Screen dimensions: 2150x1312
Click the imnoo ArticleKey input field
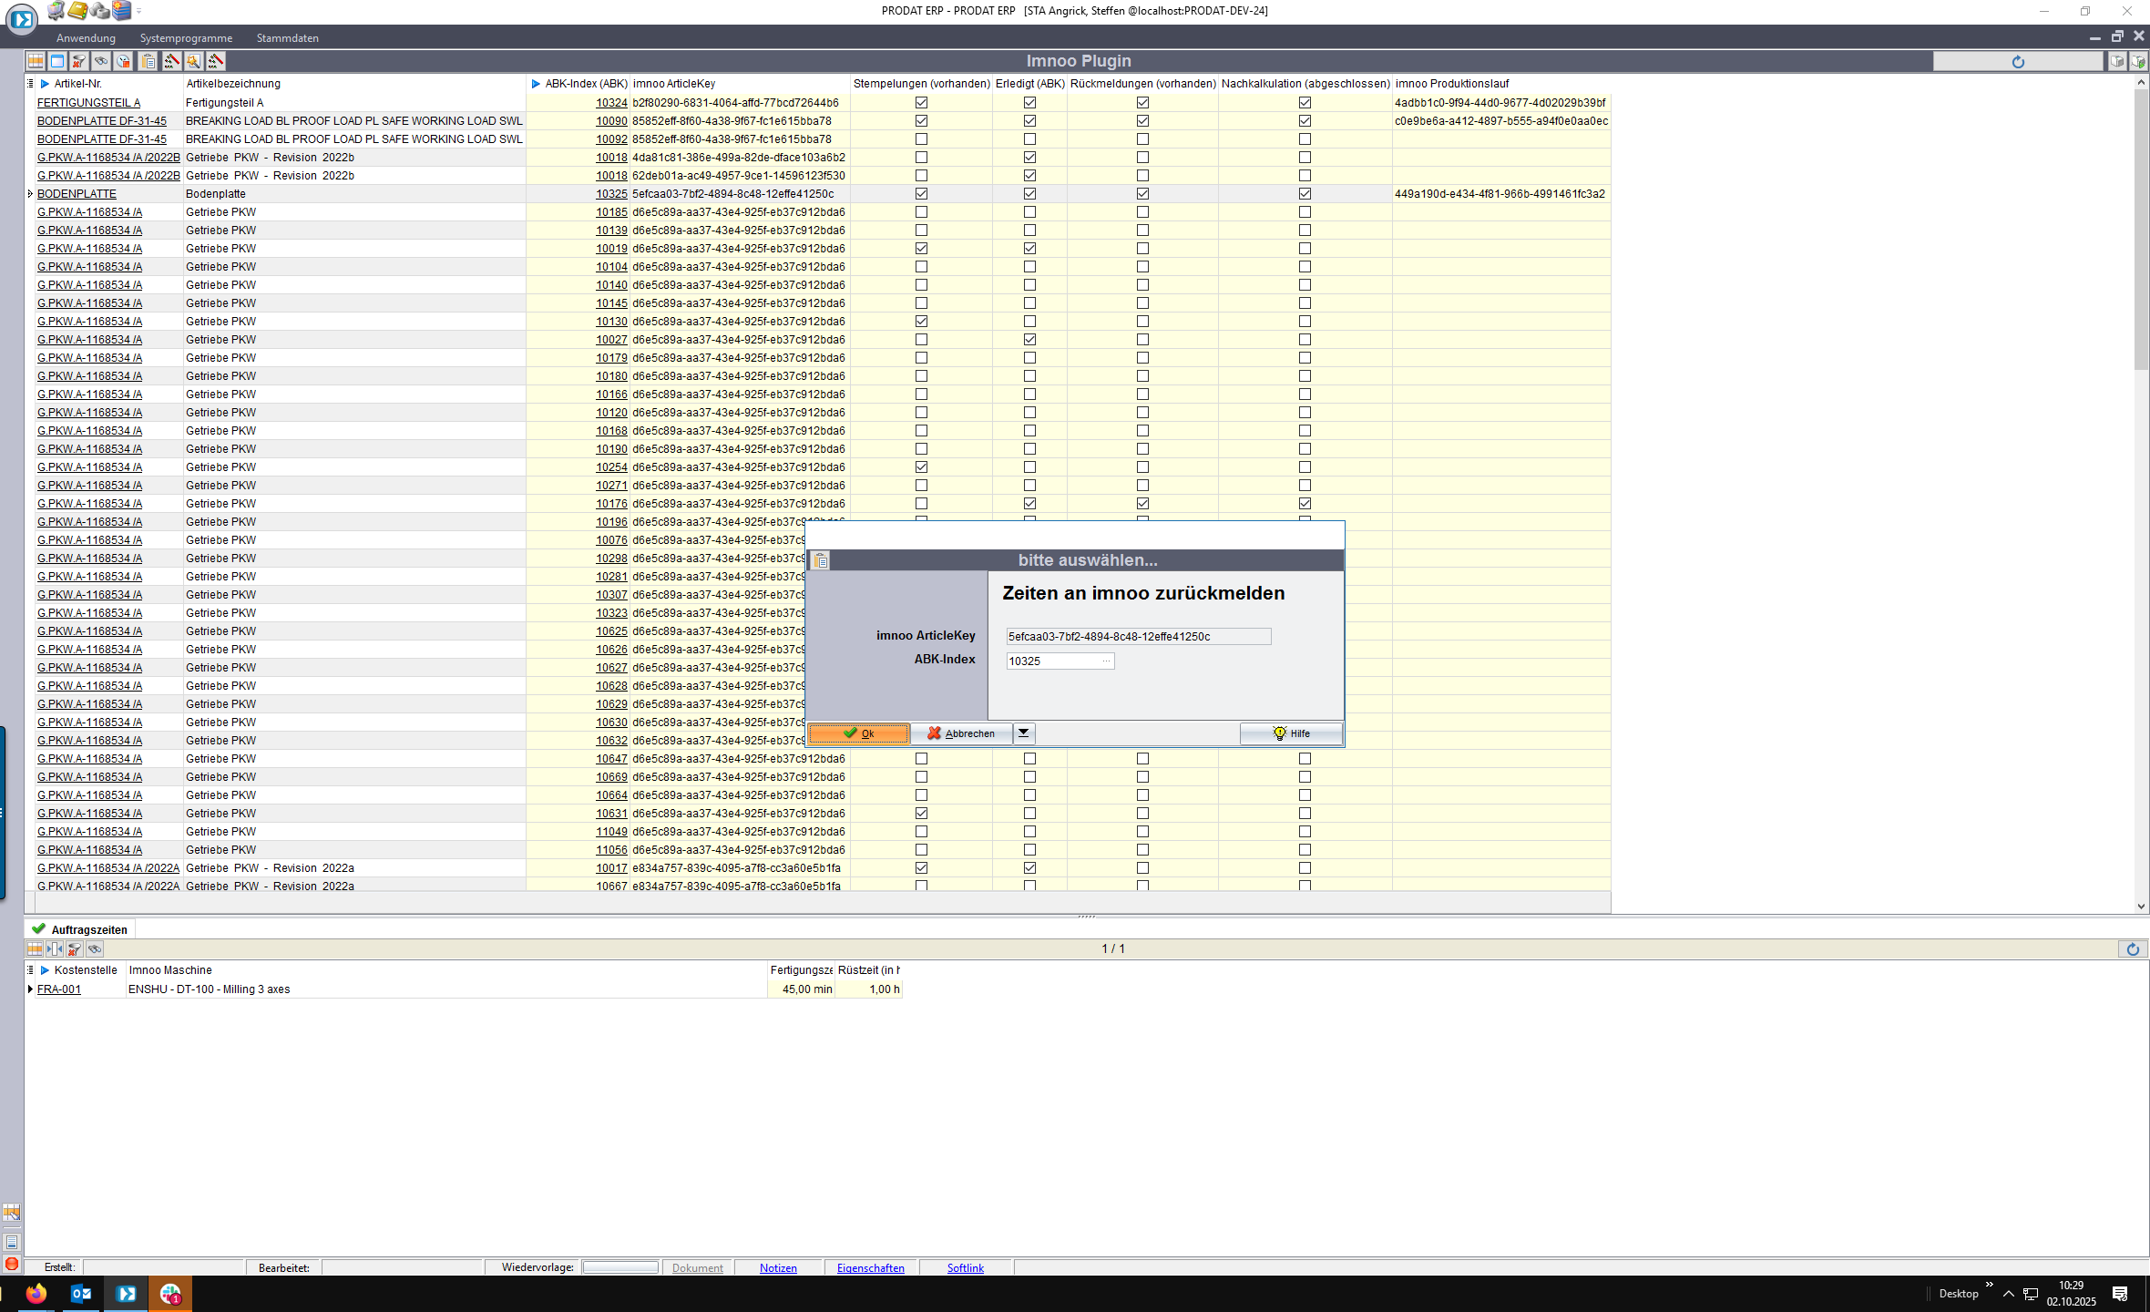(x=1137, y=637)
